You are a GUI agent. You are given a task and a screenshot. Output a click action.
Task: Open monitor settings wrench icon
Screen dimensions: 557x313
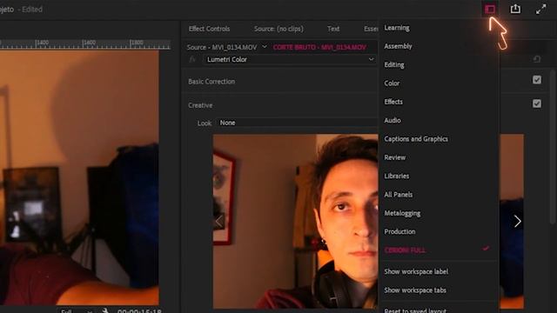105,311
